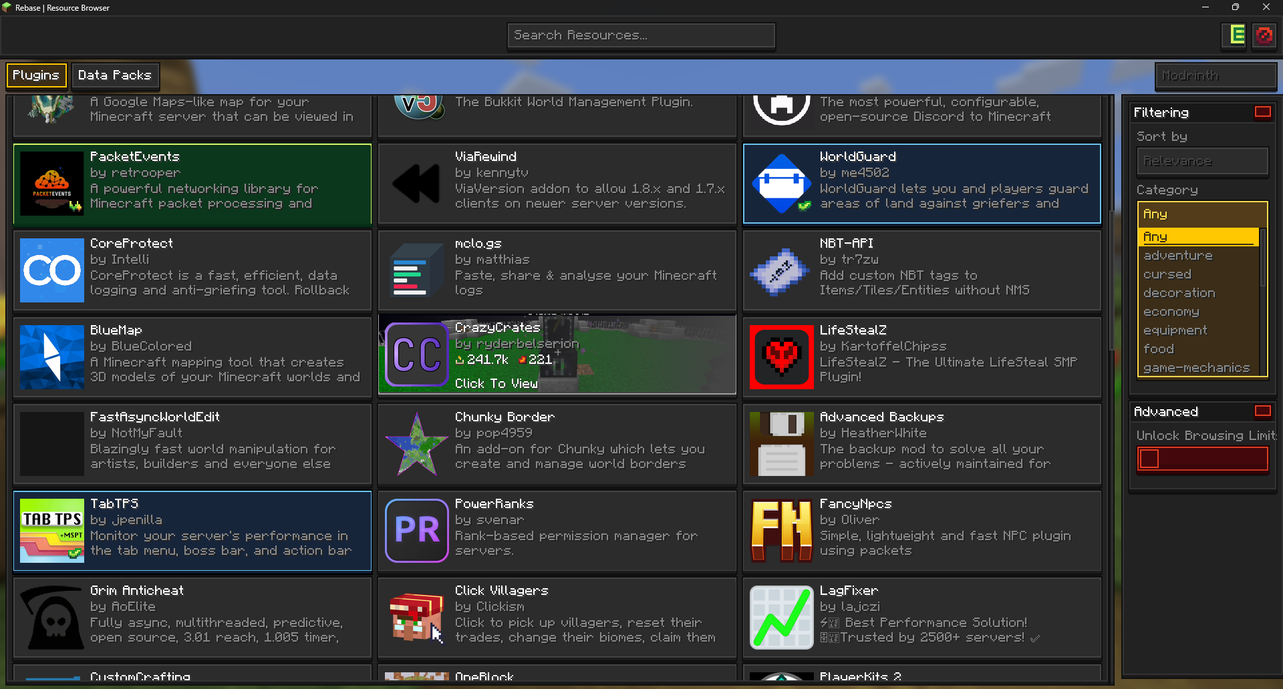Image resolution: width=1283 pixels, height=689 pixels.
Task: Open the Advanced Backups floppy disk icon
Action: coord(782,444)
